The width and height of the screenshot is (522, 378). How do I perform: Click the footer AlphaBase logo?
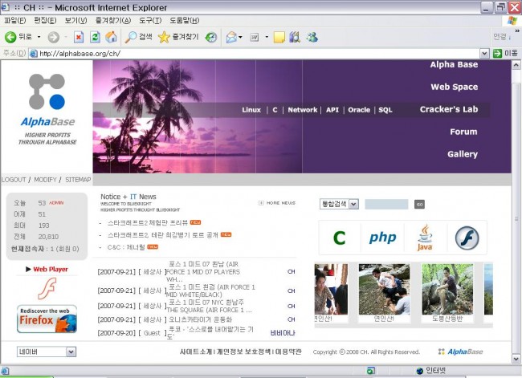pyautogui.click(x=461, y=352)
